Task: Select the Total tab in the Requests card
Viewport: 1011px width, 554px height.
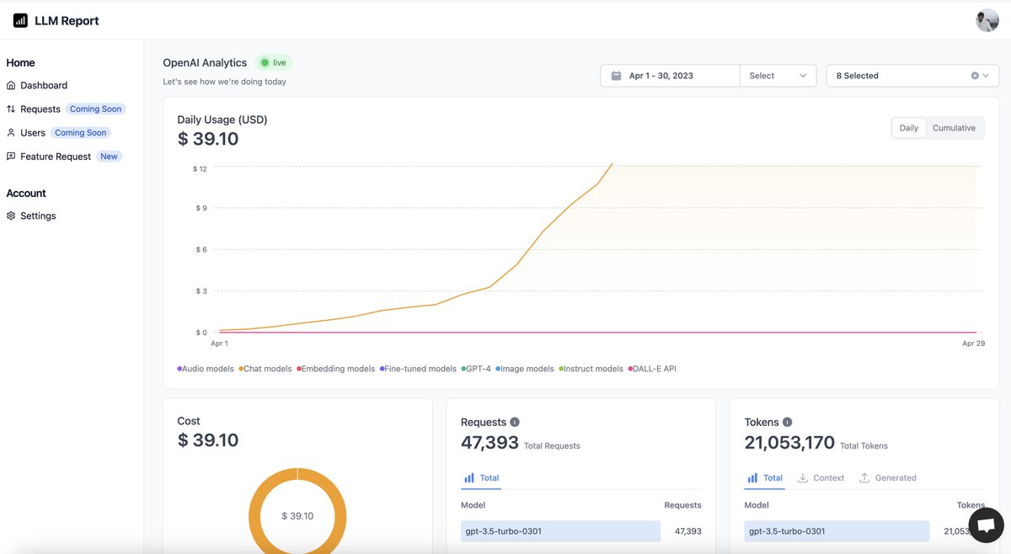Action: click(481, 477)
